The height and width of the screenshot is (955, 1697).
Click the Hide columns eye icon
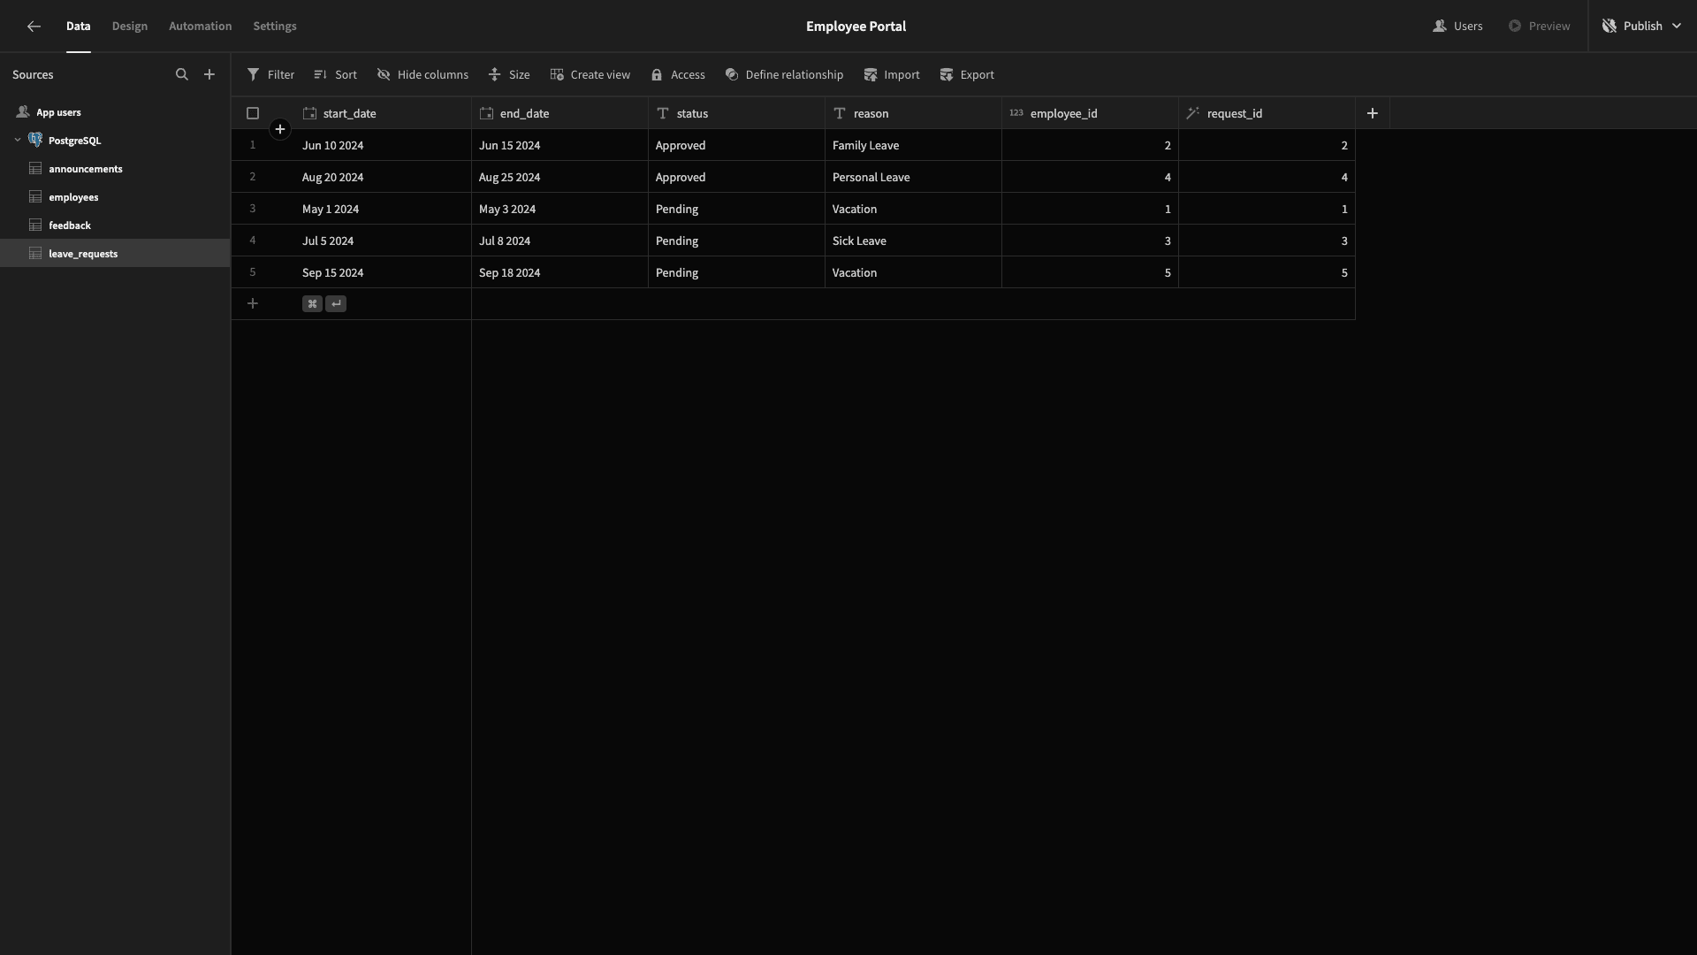(384, 75)
